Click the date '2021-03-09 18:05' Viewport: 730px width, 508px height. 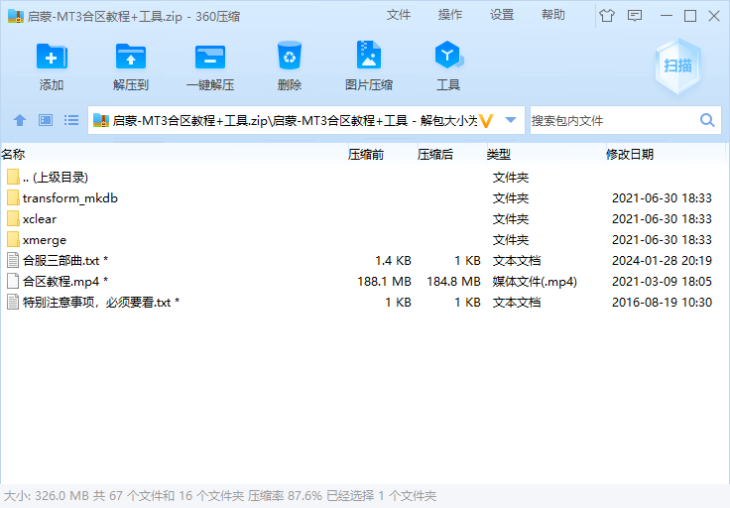(662, 282)
